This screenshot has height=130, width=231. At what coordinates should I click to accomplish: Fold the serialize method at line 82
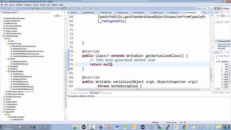pyautogui.click(x=74, y=77)
